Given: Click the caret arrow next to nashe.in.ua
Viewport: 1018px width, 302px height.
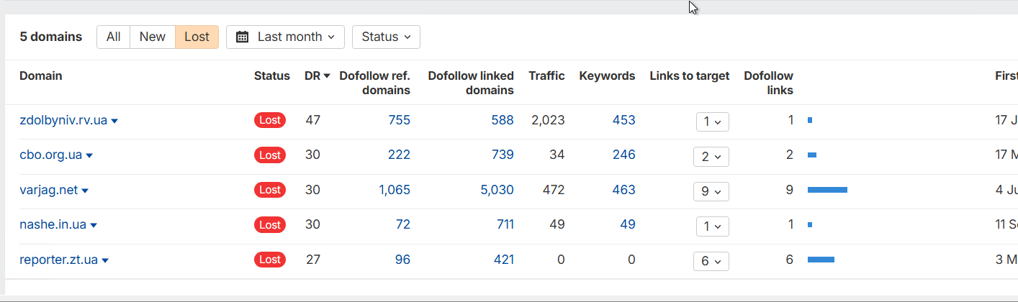Looking at the screenshot, I should coord(94,225).
